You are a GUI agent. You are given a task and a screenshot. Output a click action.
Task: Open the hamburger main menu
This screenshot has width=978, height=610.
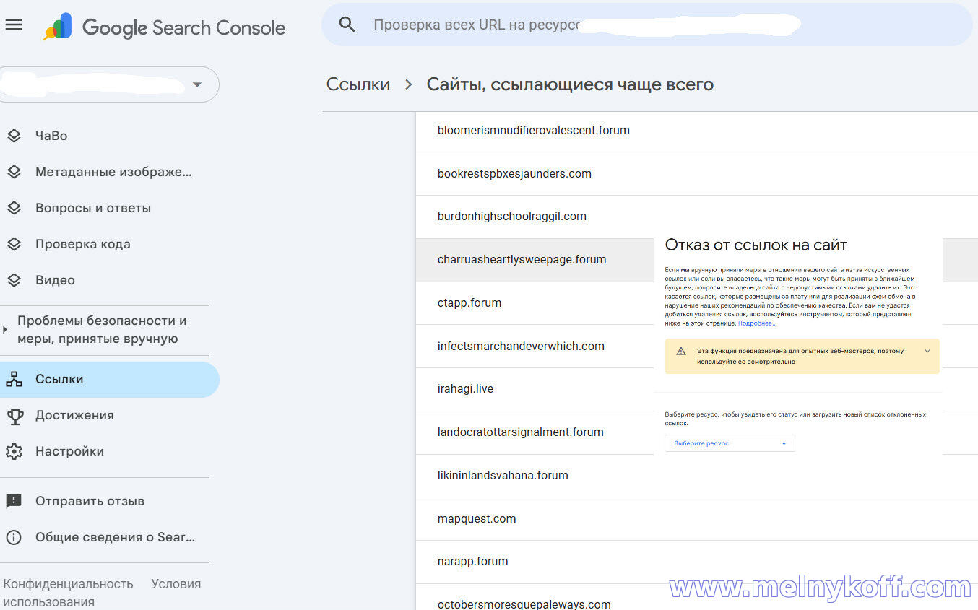14,25
